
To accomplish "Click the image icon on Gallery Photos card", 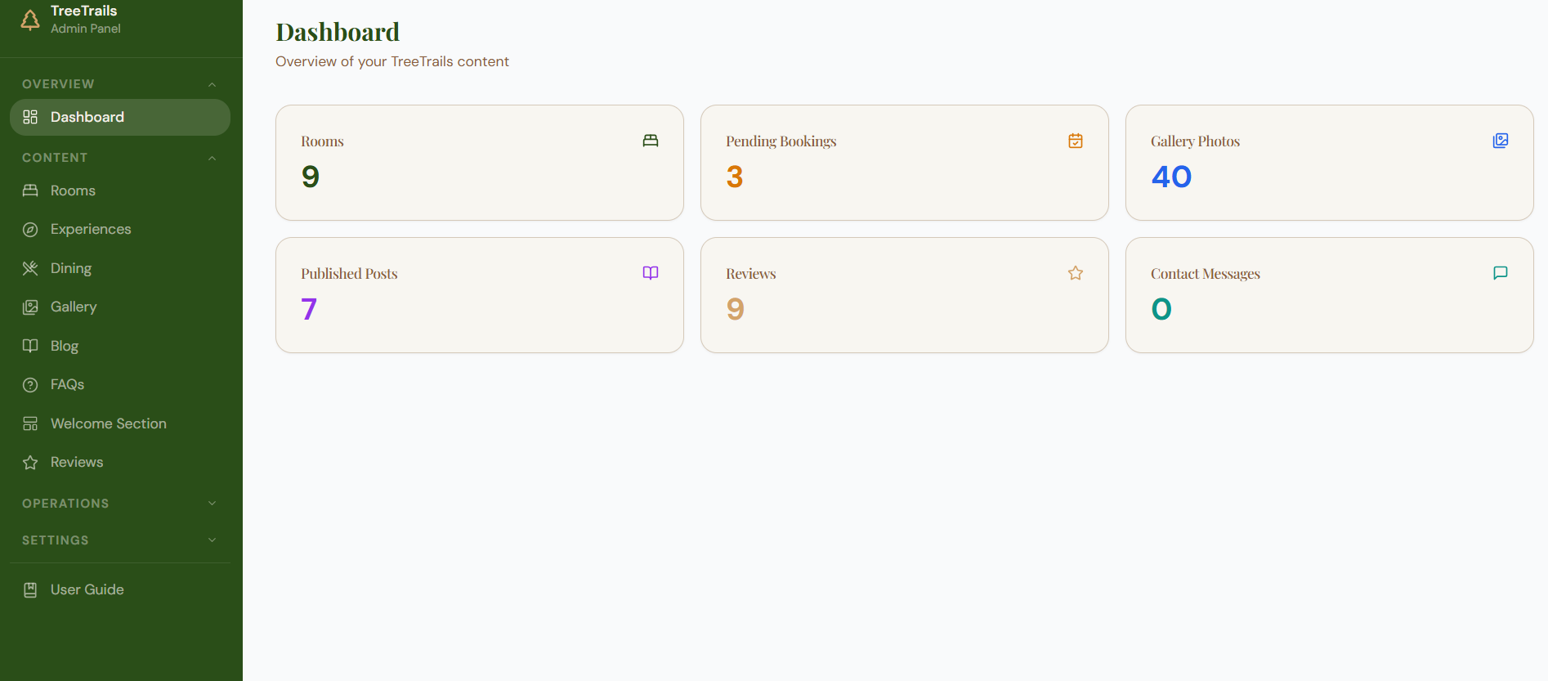I will click(x=1501, y=141).
